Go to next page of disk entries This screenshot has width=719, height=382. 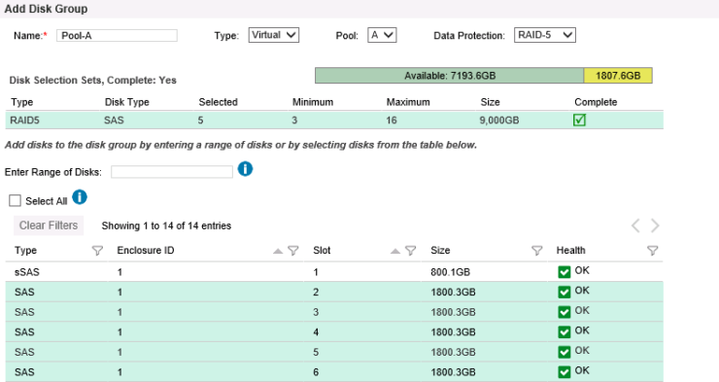[655, 226]
